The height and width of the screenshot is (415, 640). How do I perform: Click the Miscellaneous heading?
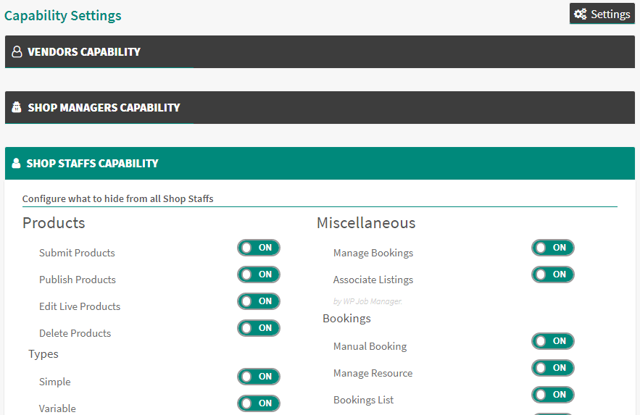point(366,223)
